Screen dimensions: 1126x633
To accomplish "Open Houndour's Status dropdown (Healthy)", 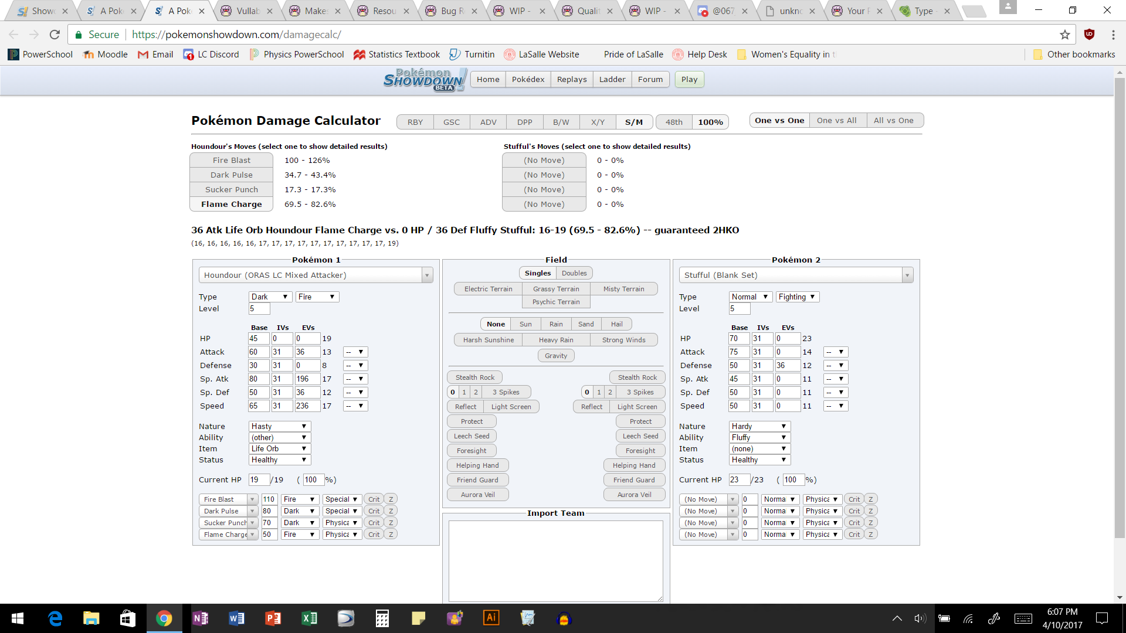I will [280, 460].
